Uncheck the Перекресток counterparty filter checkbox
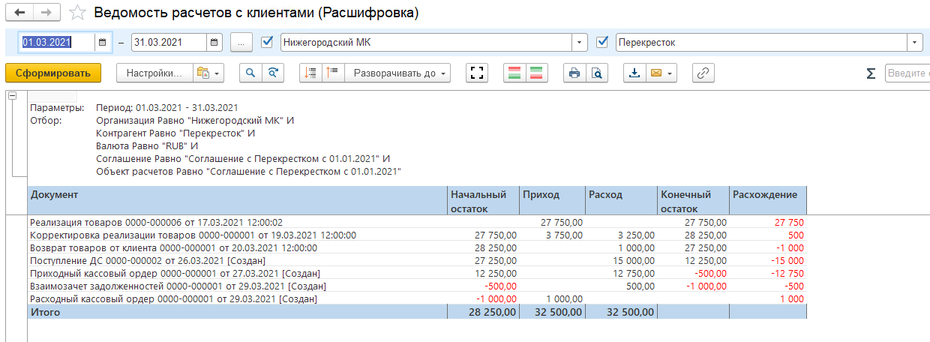930x342 pixels. pos(601,43)
